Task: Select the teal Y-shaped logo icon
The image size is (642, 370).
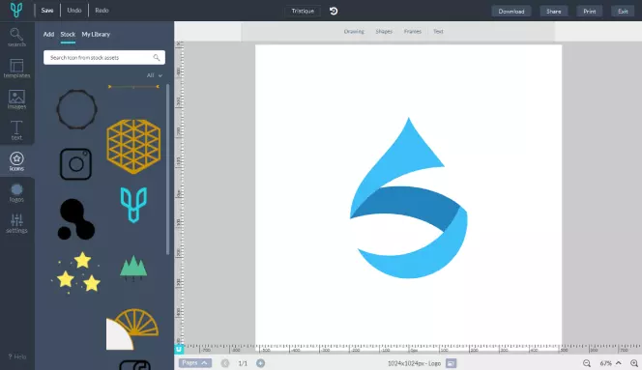Action: (x=133, y=205)
